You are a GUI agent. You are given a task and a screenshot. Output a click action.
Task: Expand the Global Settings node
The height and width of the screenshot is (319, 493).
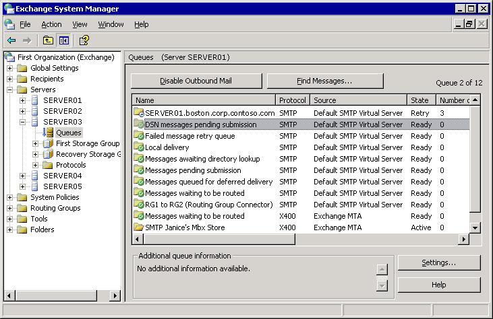[9, 68]
